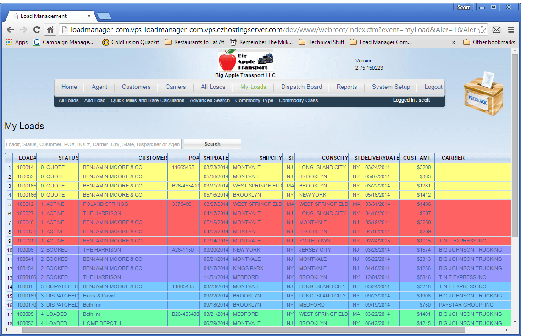538x336 pixels.
Task: Select Add Load from the submenu
Action: click(94, 100)
